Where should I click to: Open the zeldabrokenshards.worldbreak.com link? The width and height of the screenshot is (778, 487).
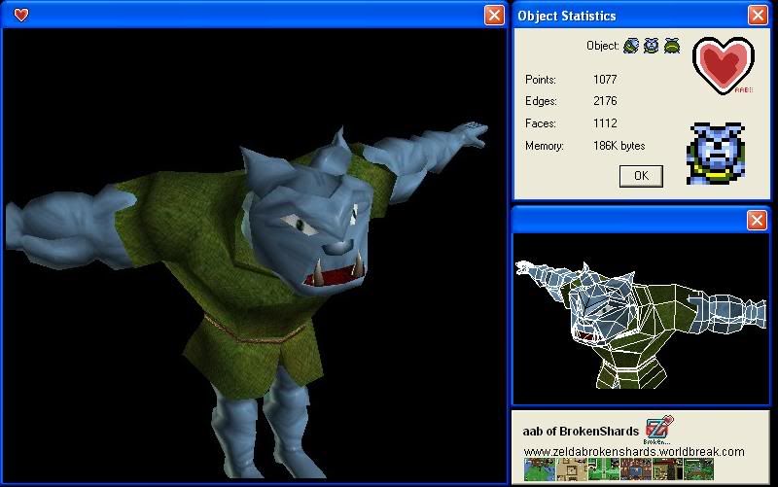pyautogui.click(x=634, y=452)
